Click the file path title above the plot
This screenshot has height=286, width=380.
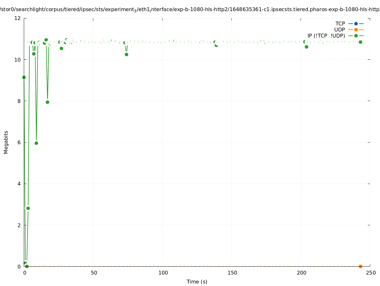[x=190, y=10]
